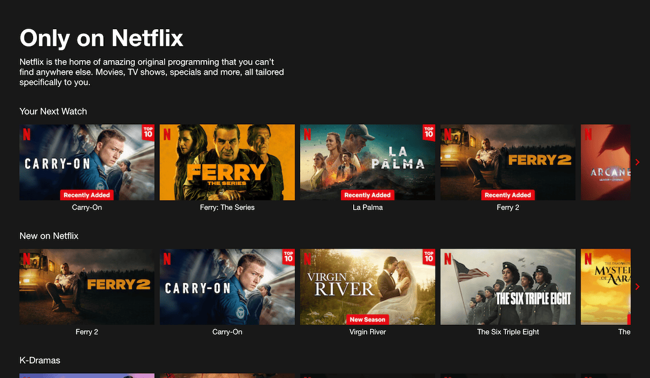Screen dimensions: 650x378
Task: Click the "Ferry: The Series" title caption
Action: tap(227, 207)
